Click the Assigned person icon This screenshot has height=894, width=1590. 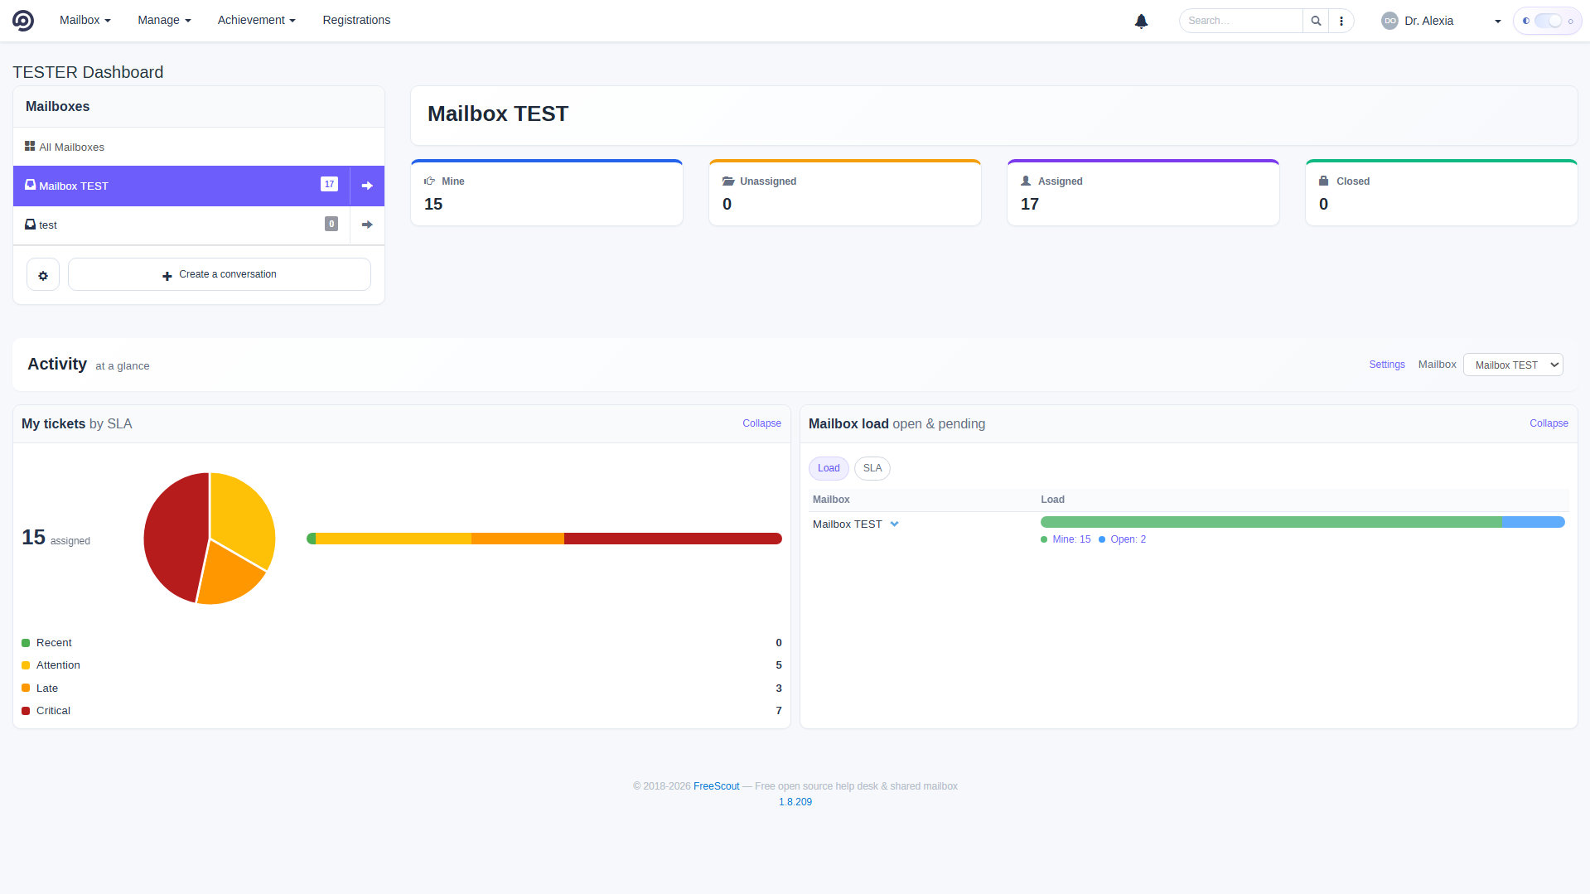click(1026, 181)
